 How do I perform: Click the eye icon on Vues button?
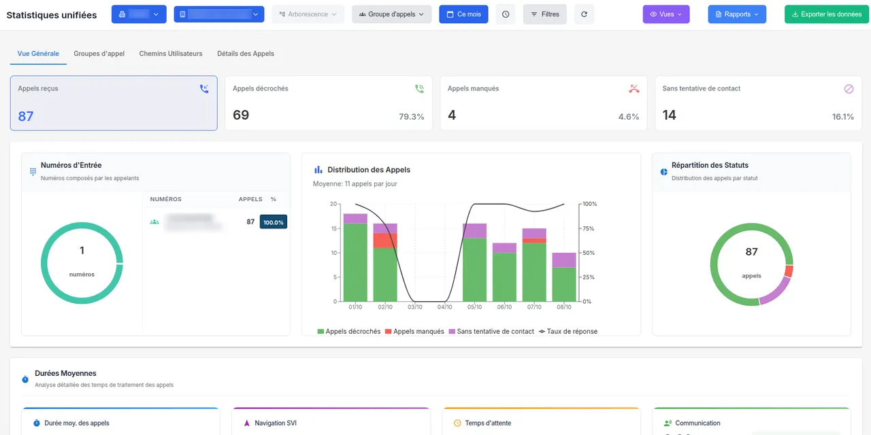[x=653, y=14]
